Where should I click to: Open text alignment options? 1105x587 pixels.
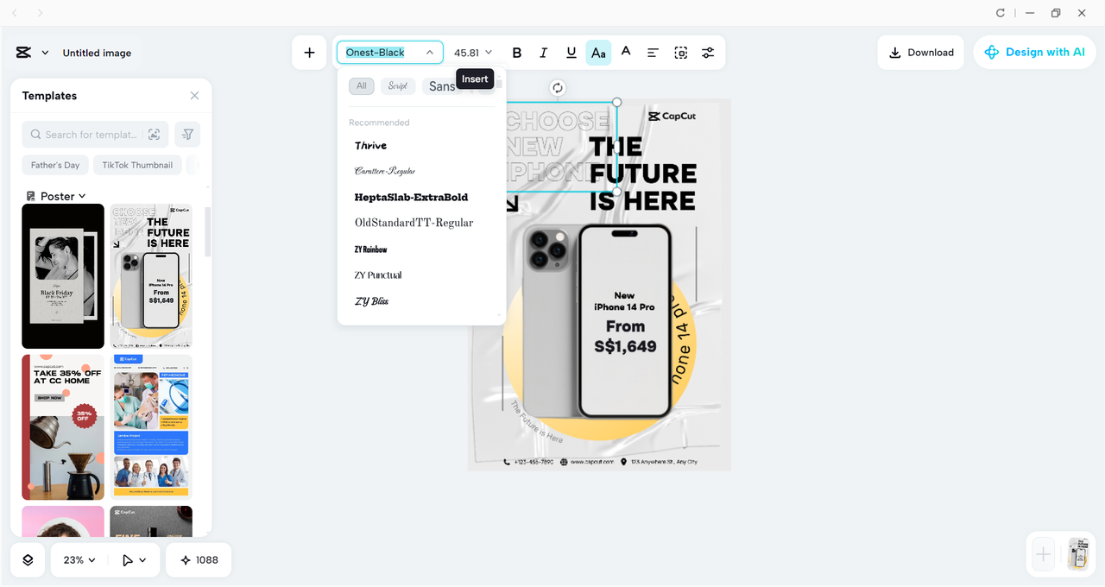tap(653, 53)
